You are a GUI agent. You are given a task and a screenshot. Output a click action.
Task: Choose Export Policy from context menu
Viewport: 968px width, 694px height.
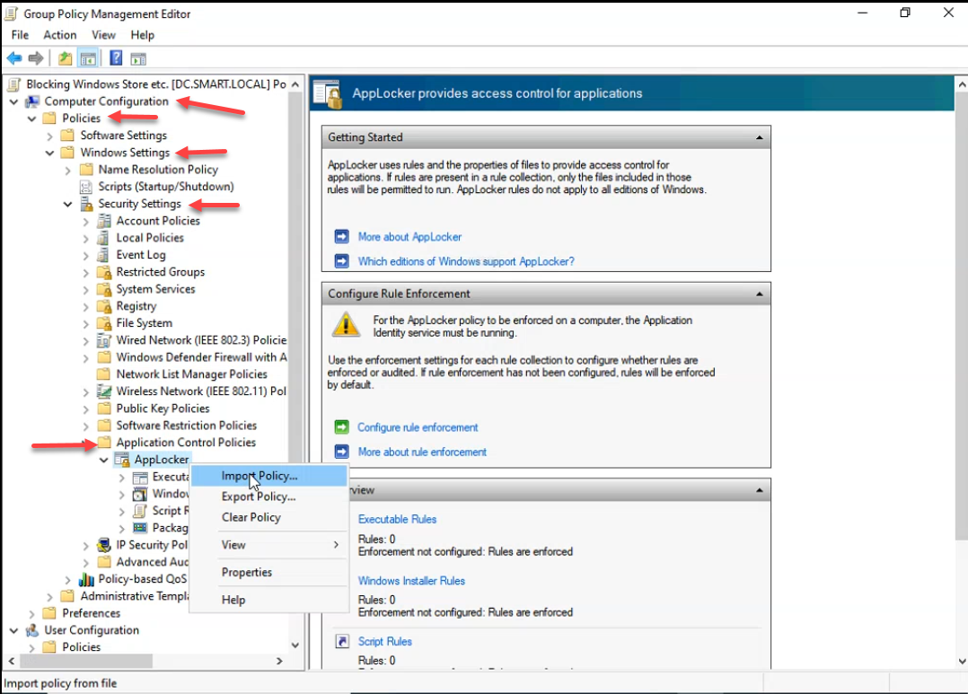tap(269, 496)
